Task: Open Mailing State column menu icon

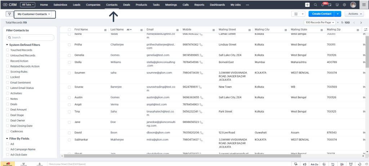Action: point(322,30)
